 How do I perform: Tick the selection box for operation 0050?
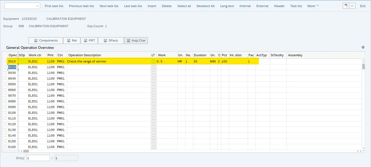click(5, 84)
